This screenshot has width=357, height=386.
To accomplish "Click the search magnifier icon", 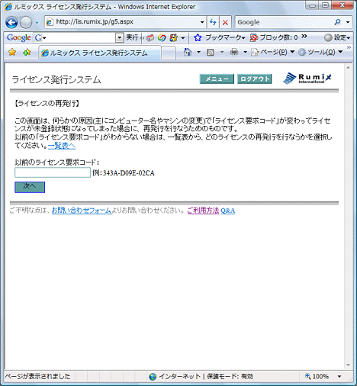I will 337,22.
